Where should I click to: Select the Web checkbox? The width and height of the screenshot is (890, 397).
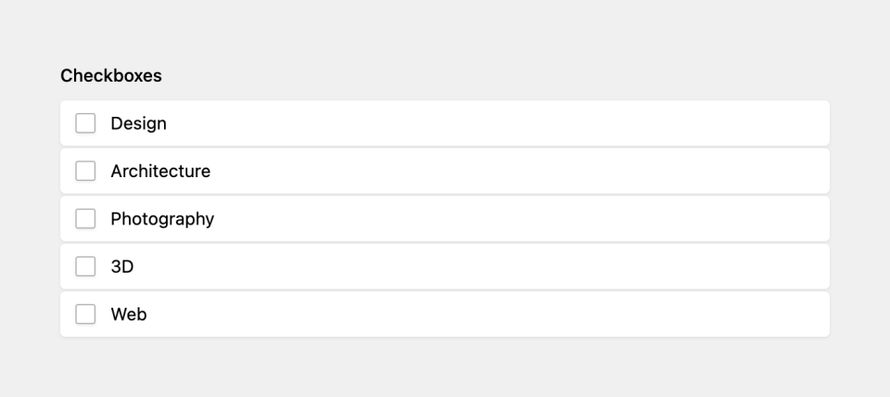(85, 314)
